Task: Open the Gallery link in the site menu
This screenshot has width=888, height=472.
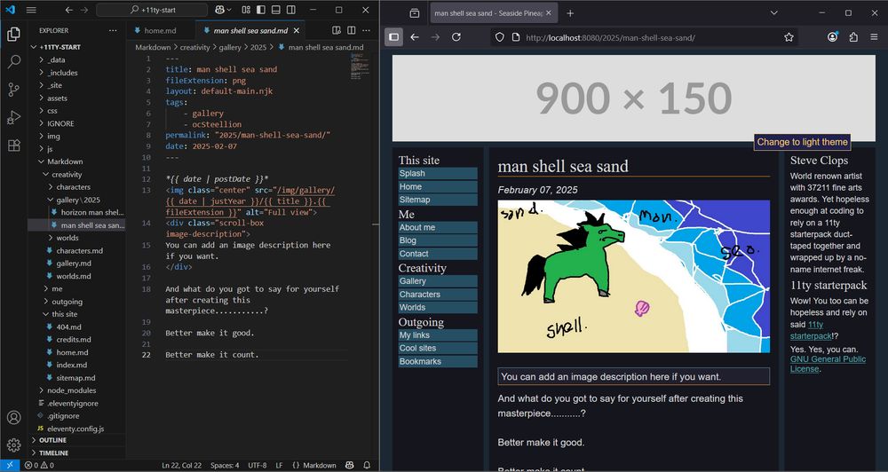Action: point(438,281)
